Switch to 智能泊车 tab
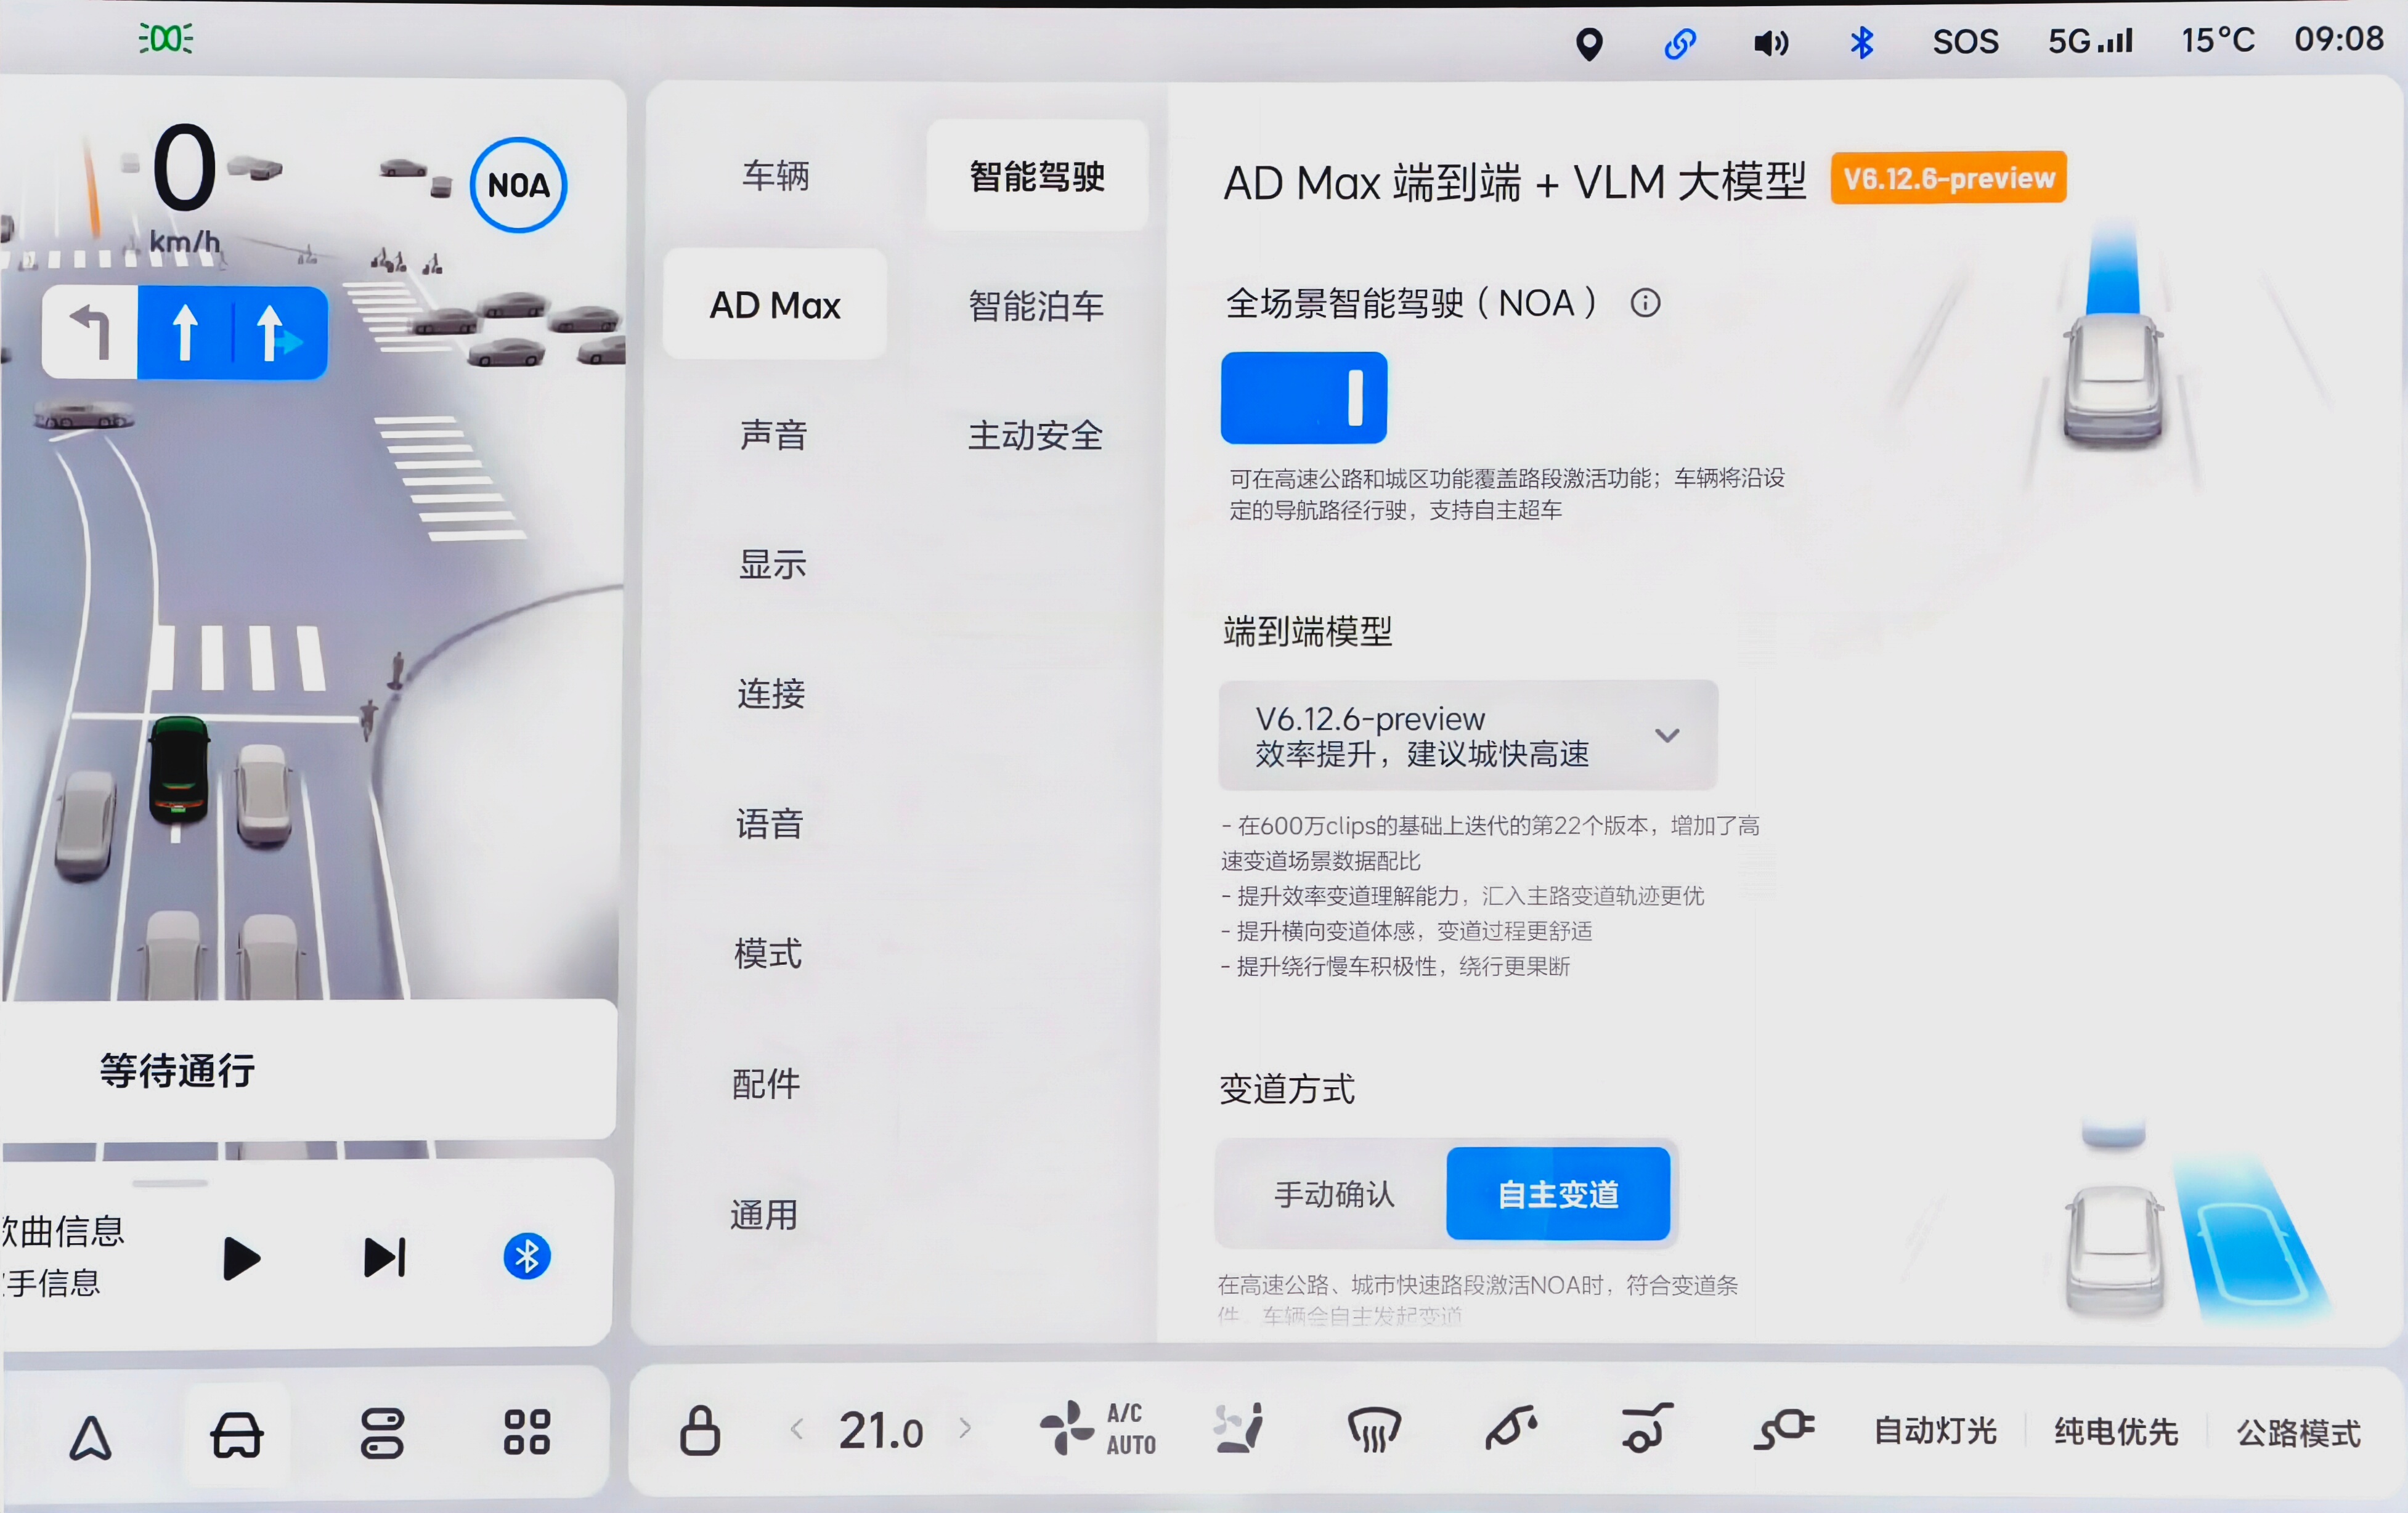Screen dimensions: 2408x1513 coord(1036,306)
